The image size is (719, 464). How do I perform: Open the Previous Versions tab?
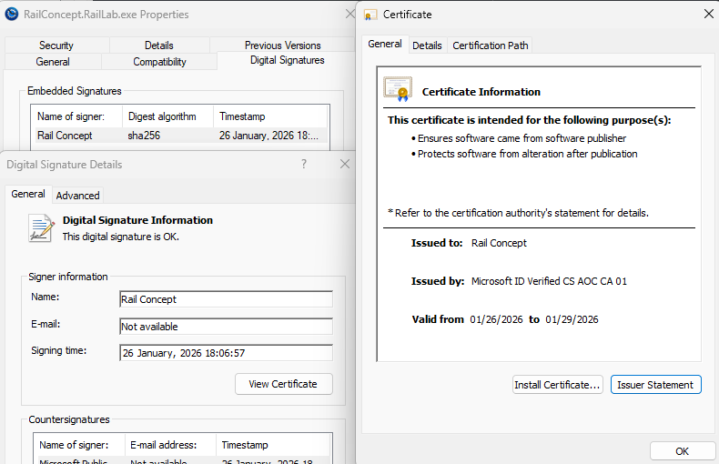click(282, 45)
